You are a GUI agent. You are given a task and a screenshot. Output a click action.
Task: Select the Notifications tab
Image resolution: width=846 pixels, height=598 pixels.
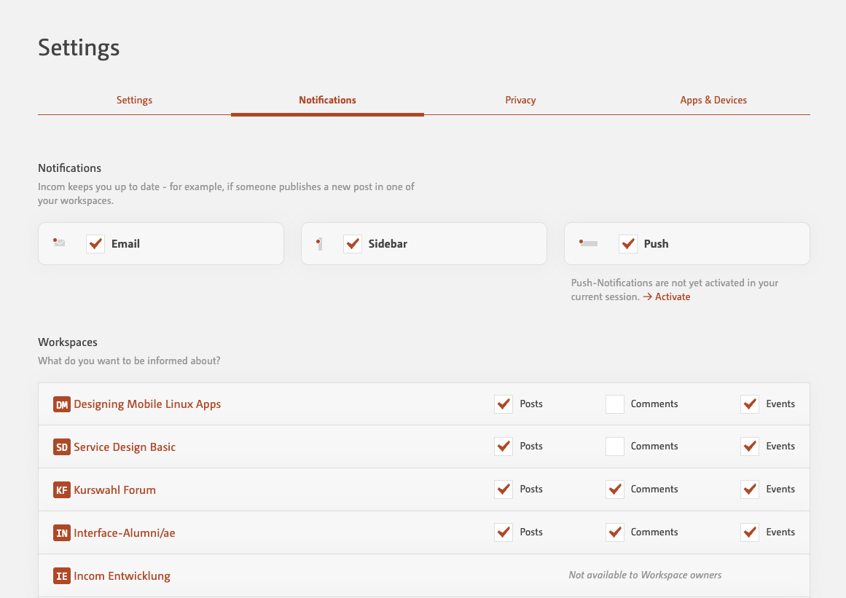click(327, 101)
